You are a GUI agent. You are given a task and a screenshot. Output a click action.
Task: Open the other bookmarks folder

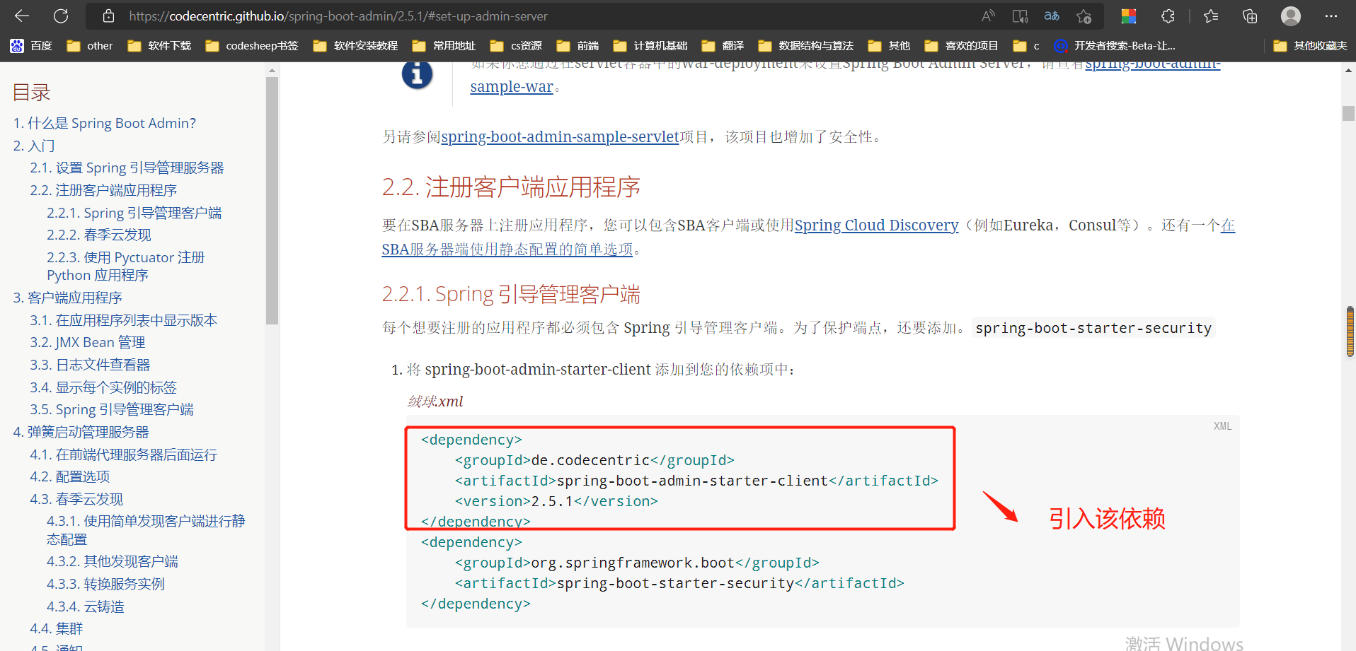point(90,46)
